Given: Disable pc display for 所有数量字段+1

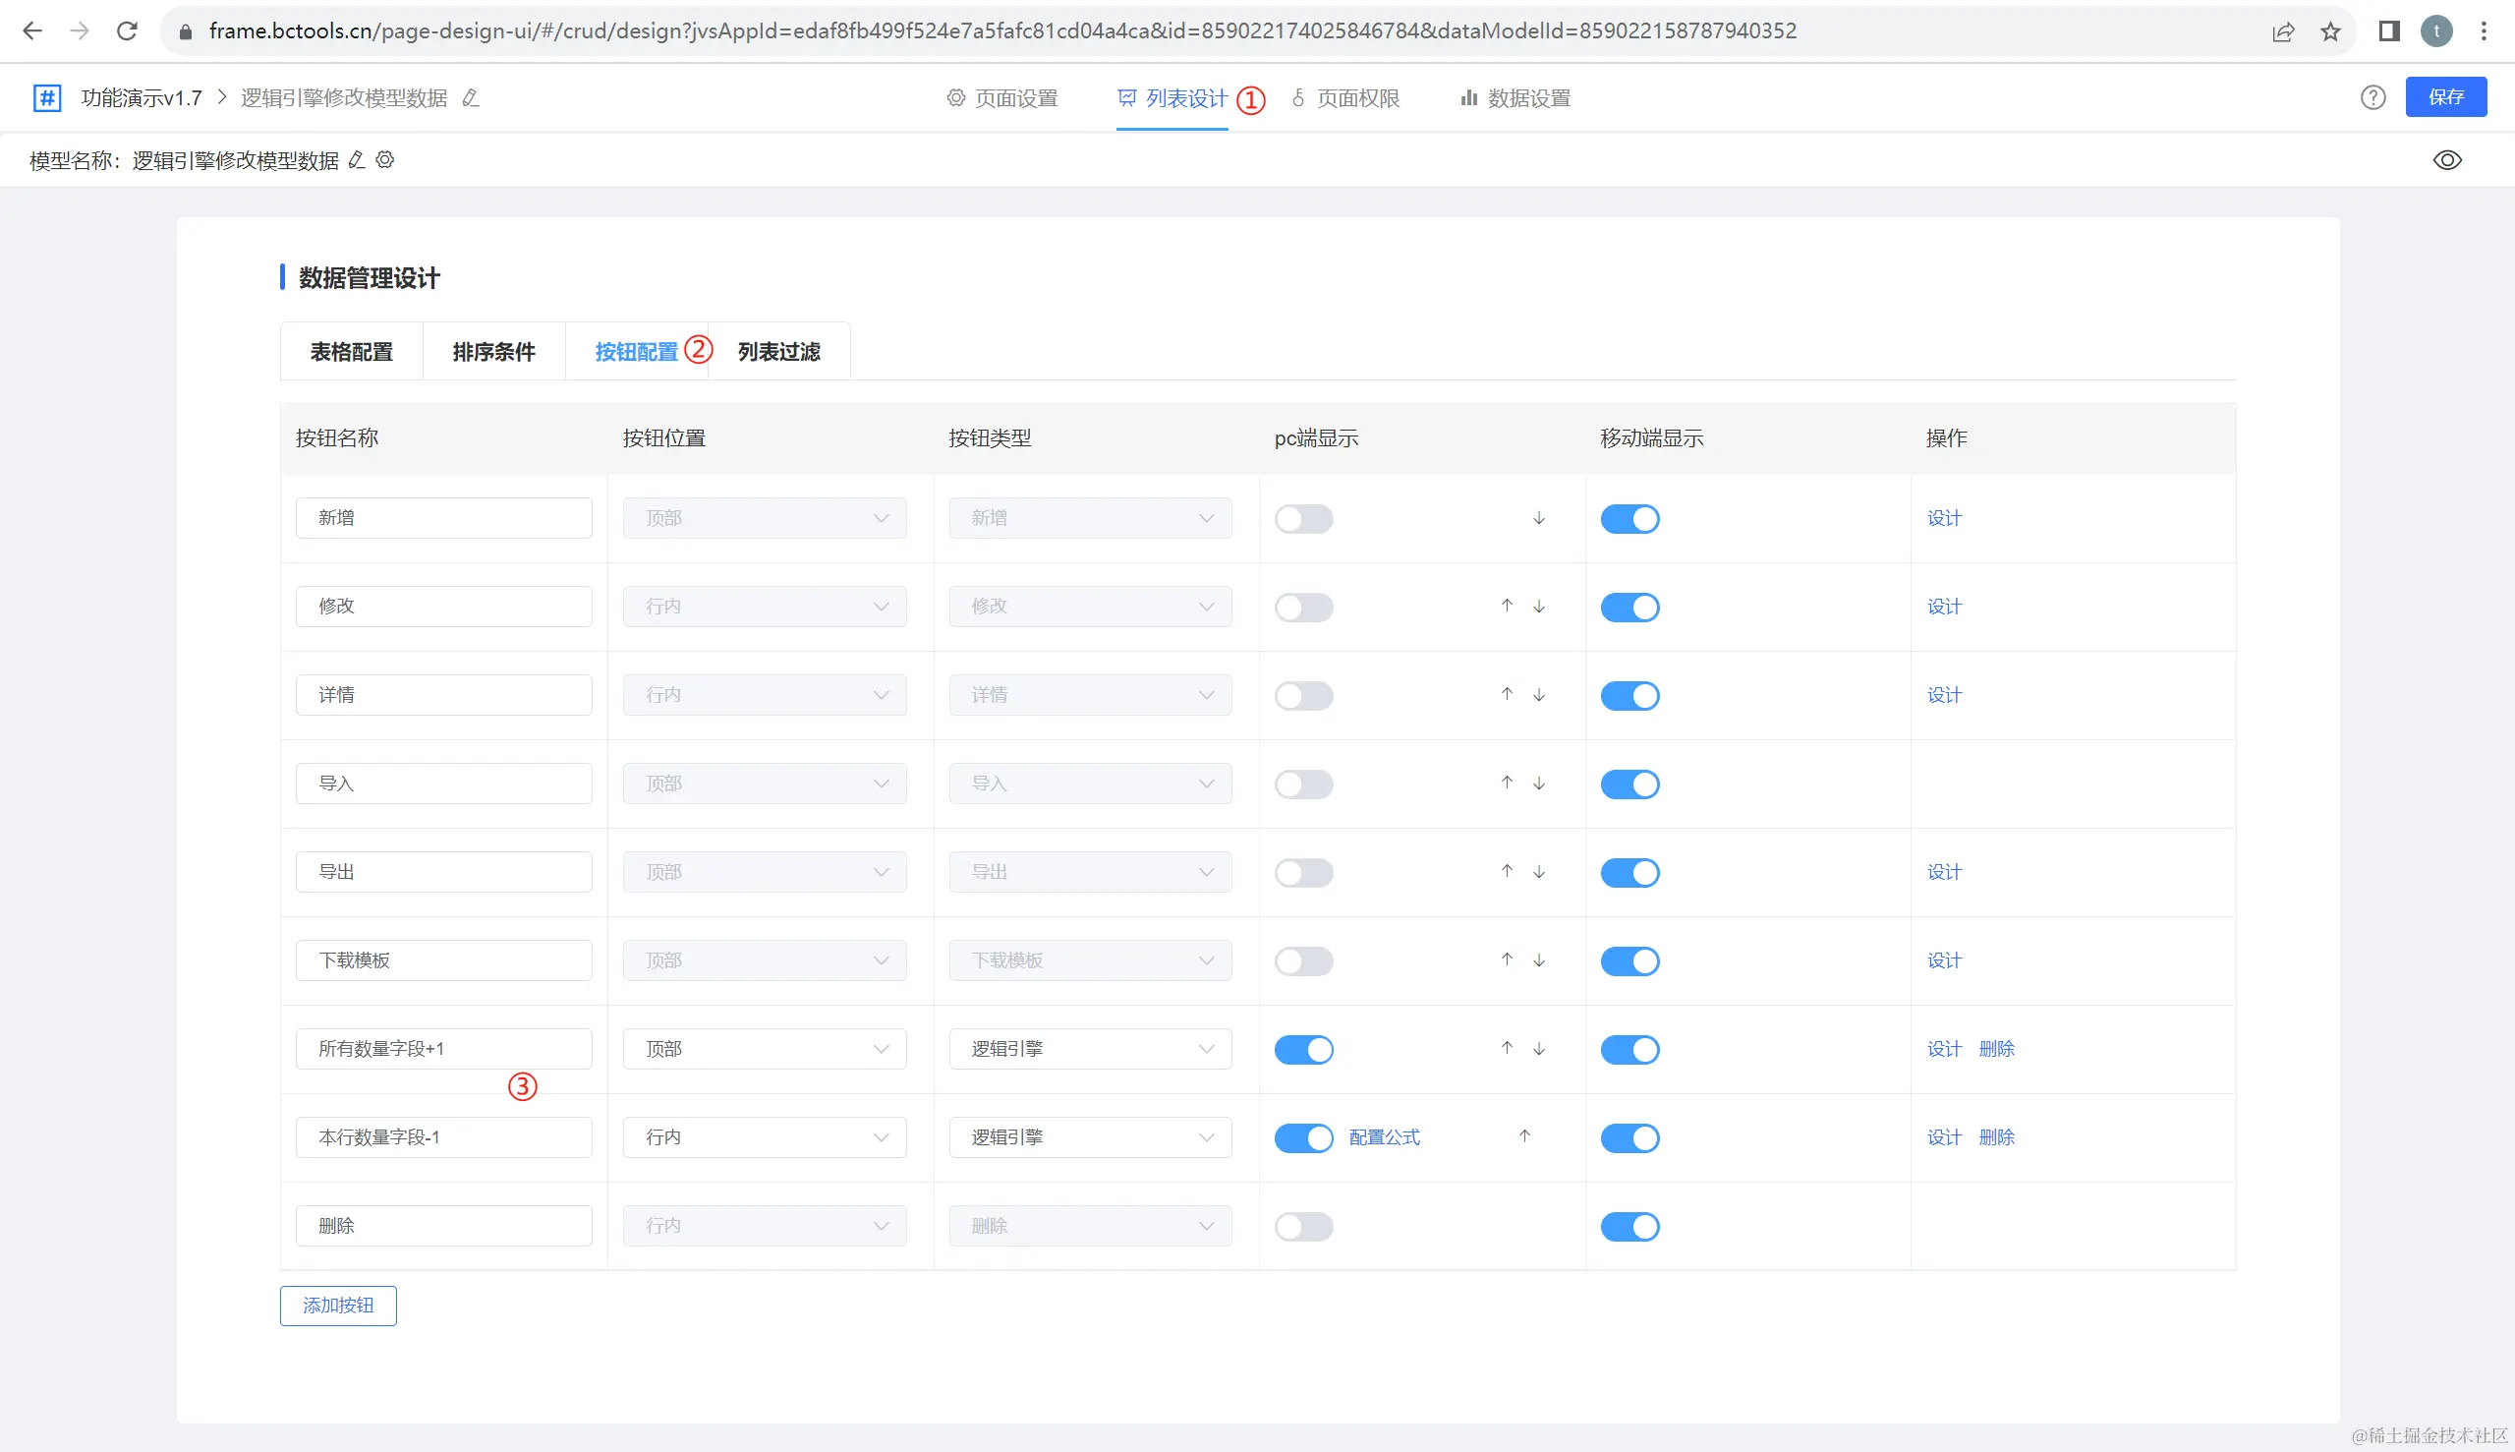Looking at the screenshot, I should [1303, 1049].
